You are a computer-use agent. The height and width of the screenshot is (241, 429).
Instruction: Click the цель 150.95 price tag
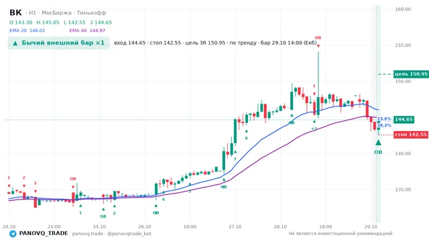pos(411,74)
